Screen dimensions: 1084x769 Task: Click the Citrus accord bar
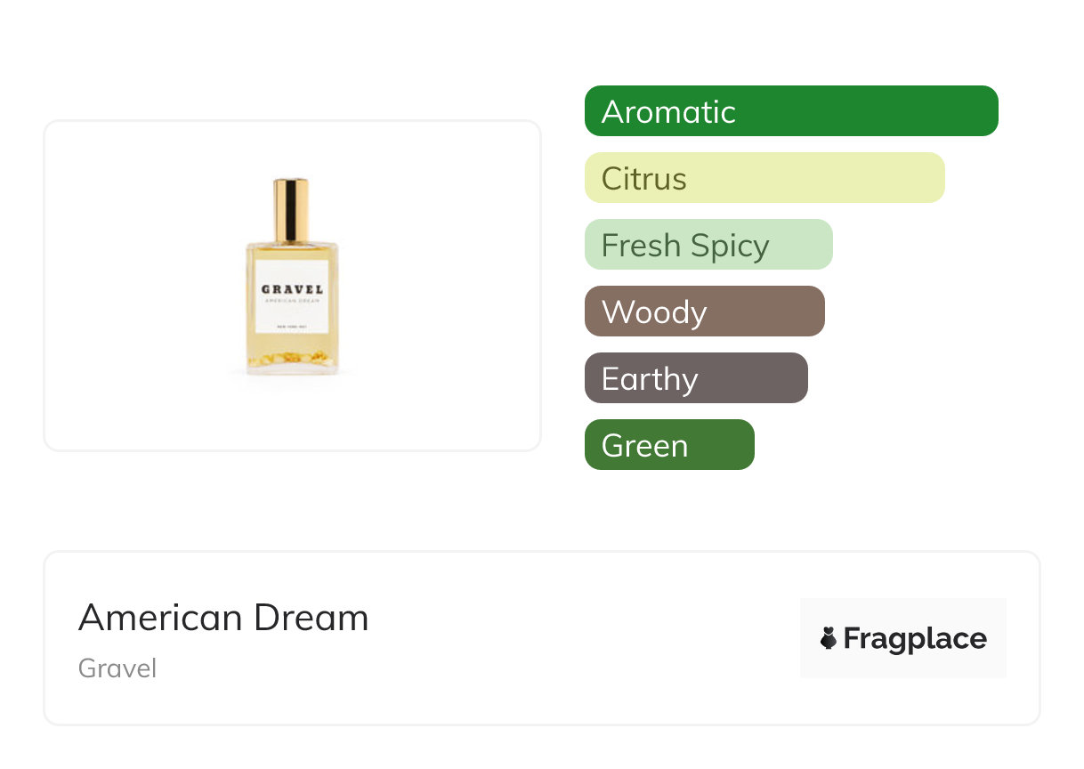pyautogui.click(x=764, y=178)
